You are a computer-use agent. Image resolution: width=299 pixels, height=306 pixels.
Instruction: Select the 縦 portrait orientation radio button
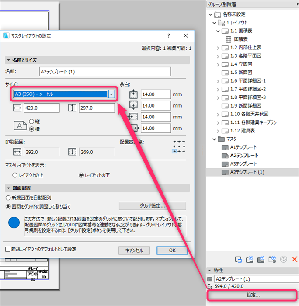31,122
